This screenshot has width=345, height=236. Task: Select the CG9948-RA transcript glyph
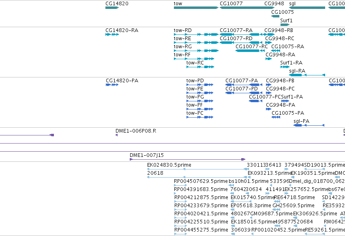click(x=268, y=59)
